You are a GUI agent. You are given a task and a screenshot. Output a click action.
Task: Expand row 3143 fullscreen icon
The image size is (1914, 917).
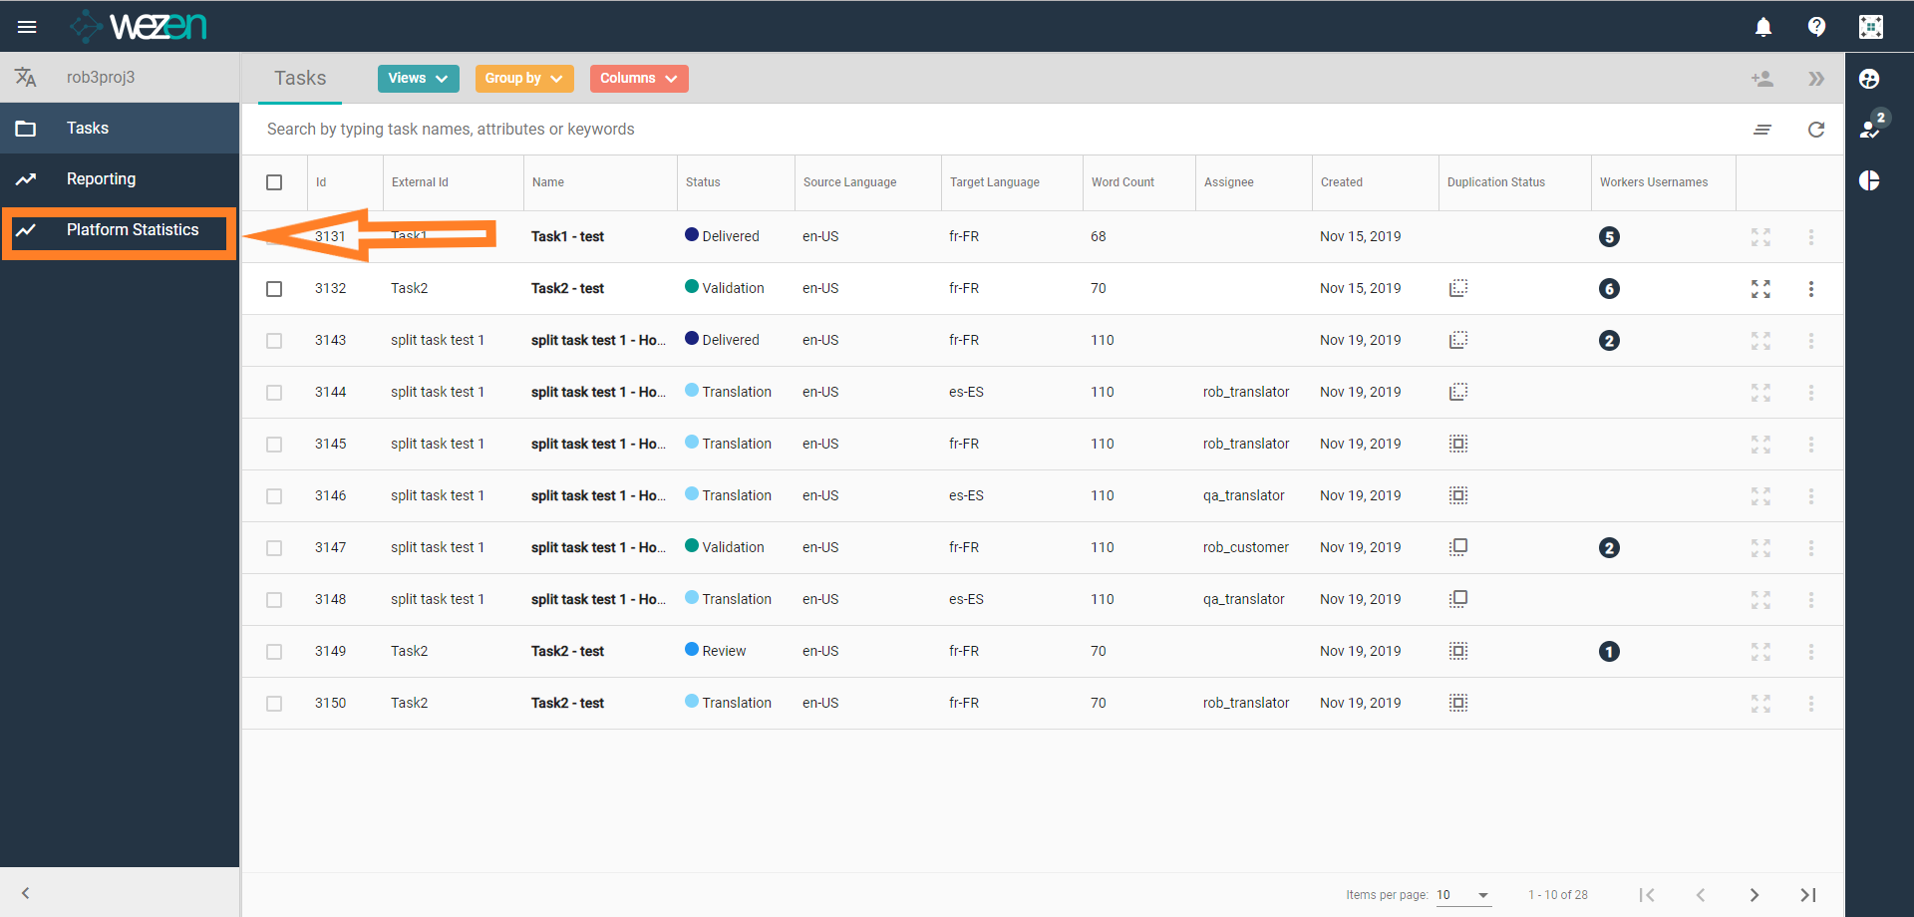(1761, 341)
